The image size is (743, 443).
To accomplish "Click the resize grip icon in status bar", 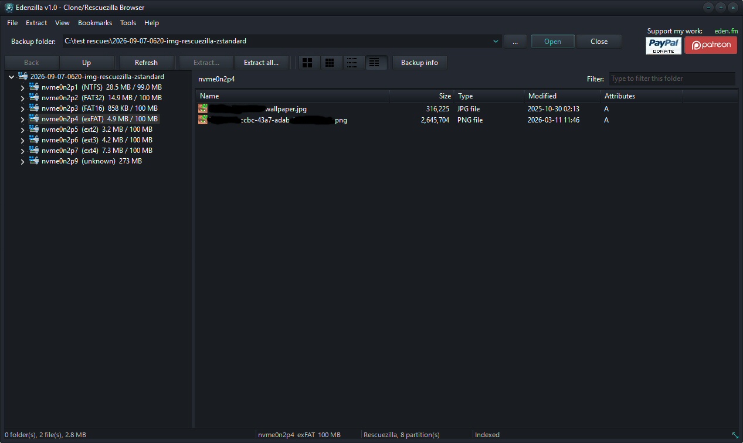I will [735, 435].
